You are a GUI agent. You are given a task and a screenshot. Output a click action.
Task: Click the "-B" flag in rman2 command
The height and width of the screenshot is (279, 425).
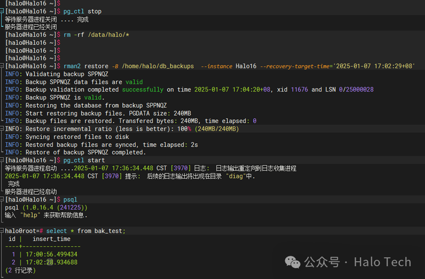click(115, 66)
